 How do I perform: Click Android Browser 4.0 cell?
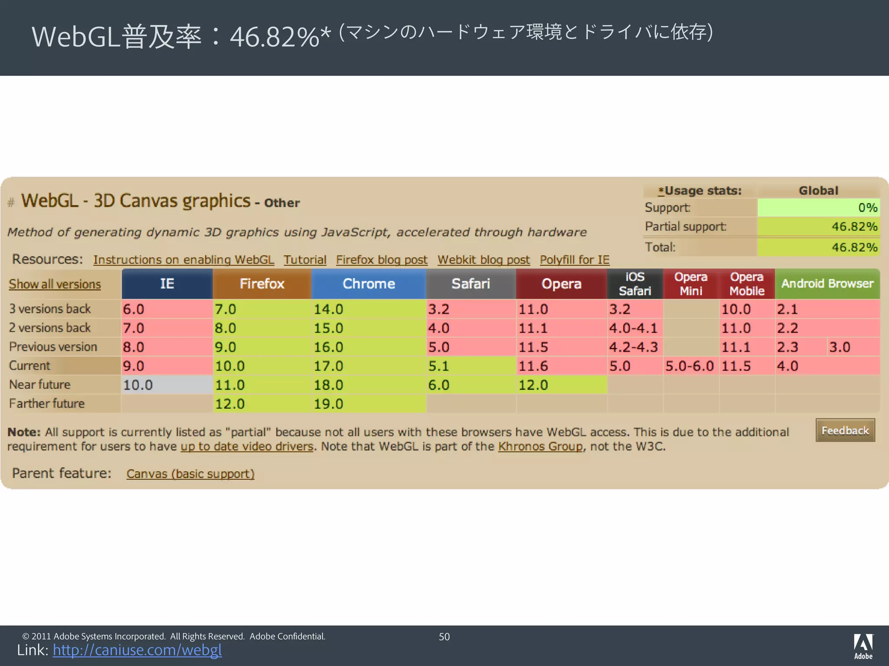[x=827, y=366]
